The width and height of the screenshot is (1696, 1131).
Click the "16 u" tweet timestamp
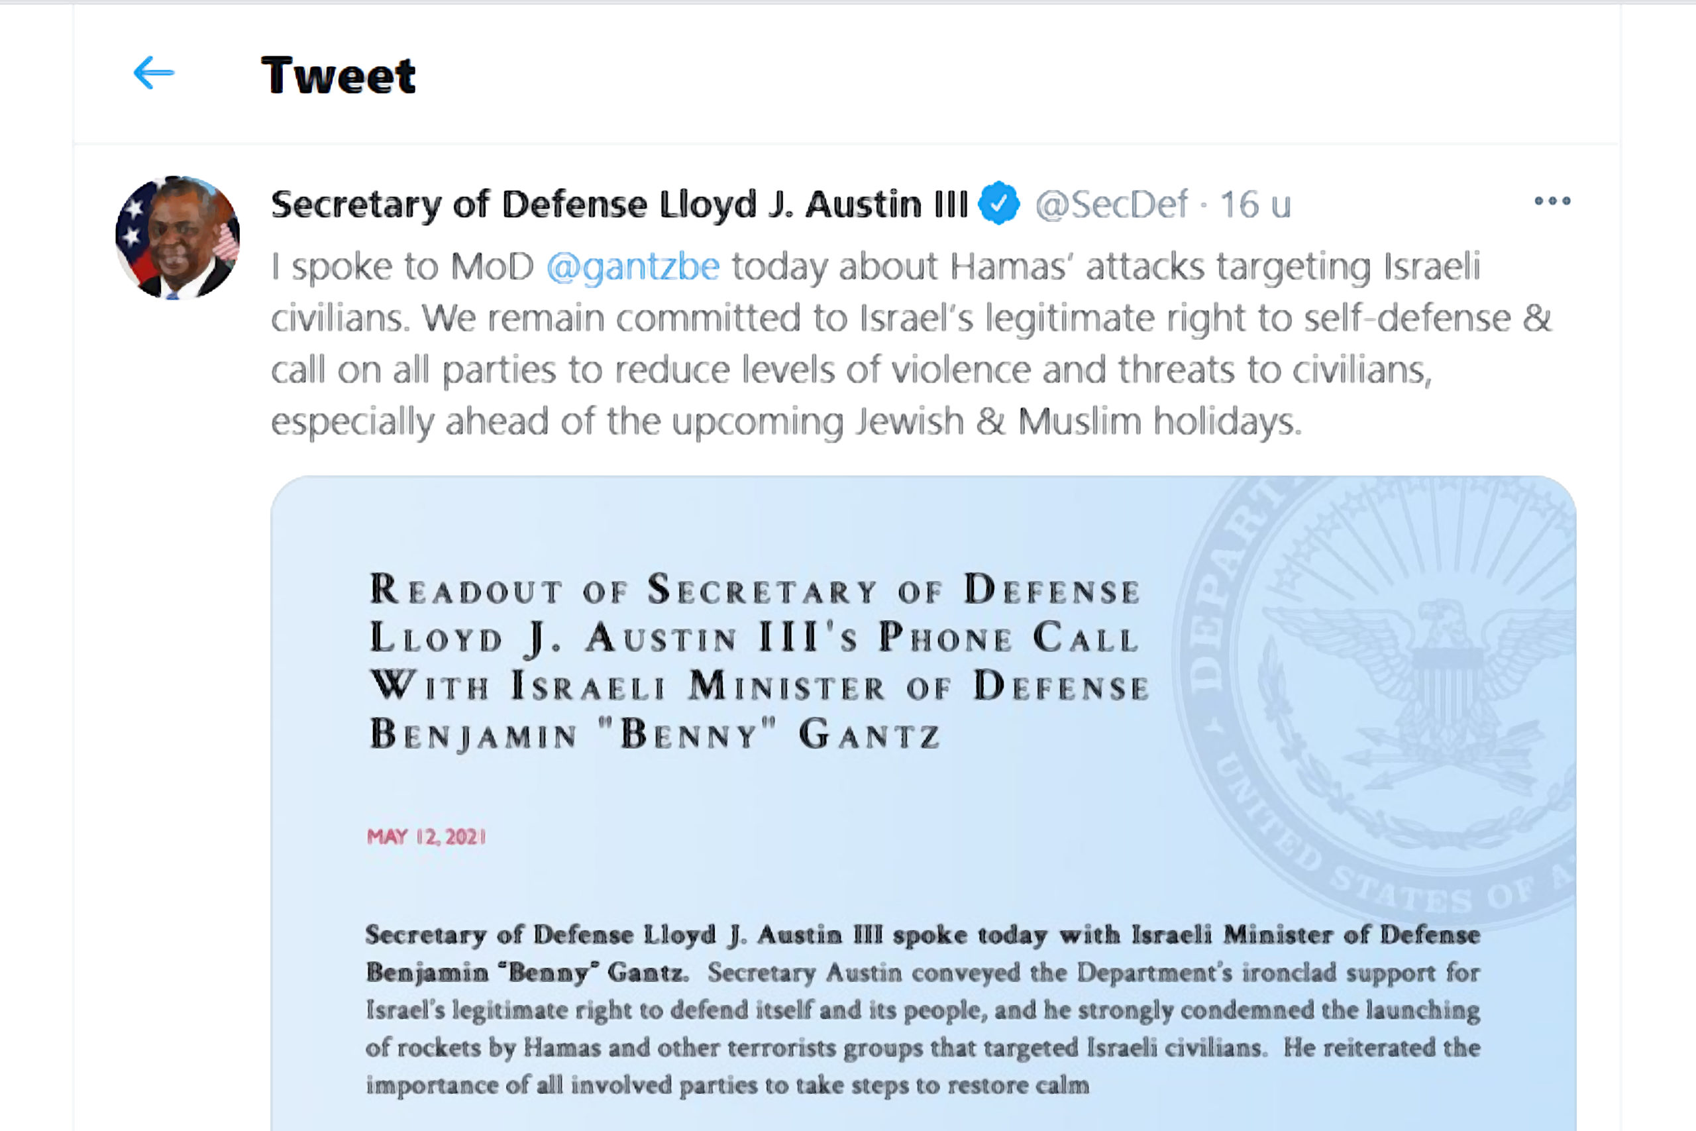(1255, 204)
